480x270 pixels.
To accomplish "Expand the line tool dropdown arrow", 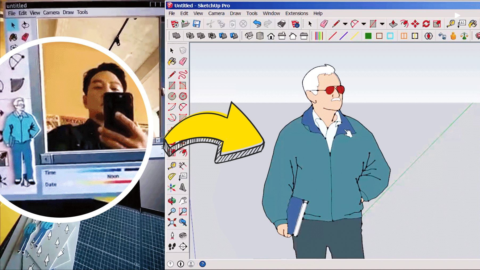I will click(x=345, y=24).
